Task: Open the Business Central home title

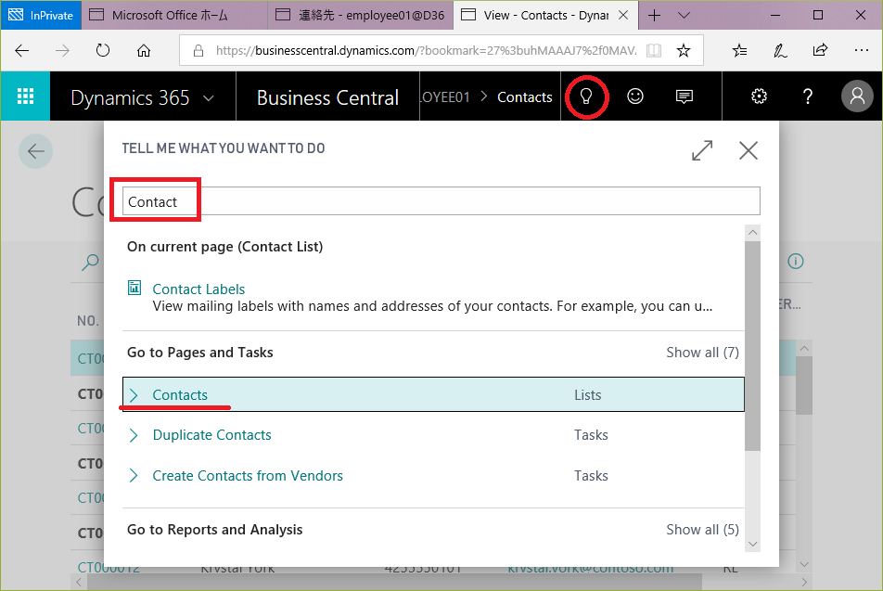Action: coord(327,98)
